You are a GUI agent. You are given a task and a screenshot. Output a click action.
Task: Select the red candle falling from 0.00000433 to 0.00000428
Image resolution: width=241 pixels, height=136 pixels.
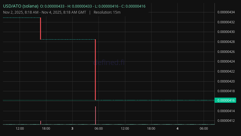click(41, 28)
